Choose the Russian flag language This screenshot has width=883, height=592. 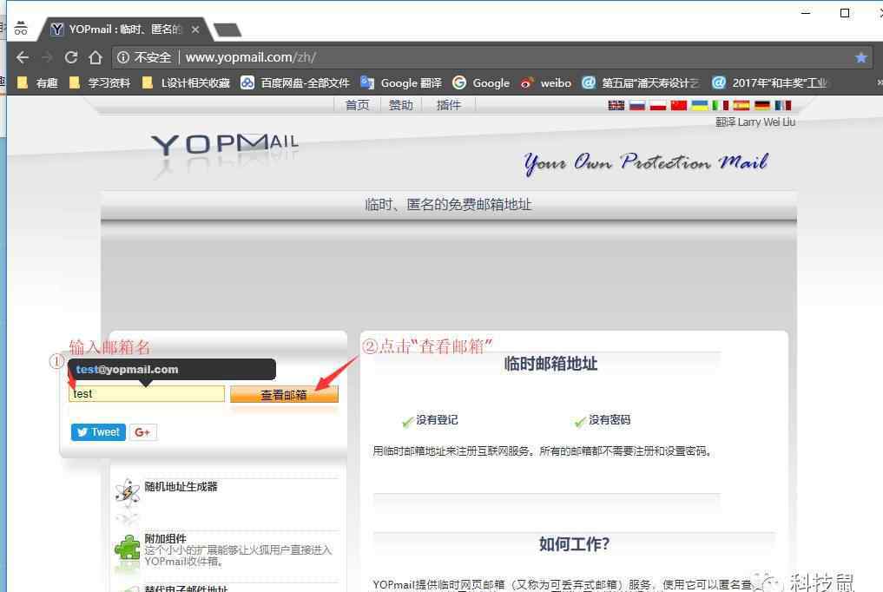tap(637, 105)
